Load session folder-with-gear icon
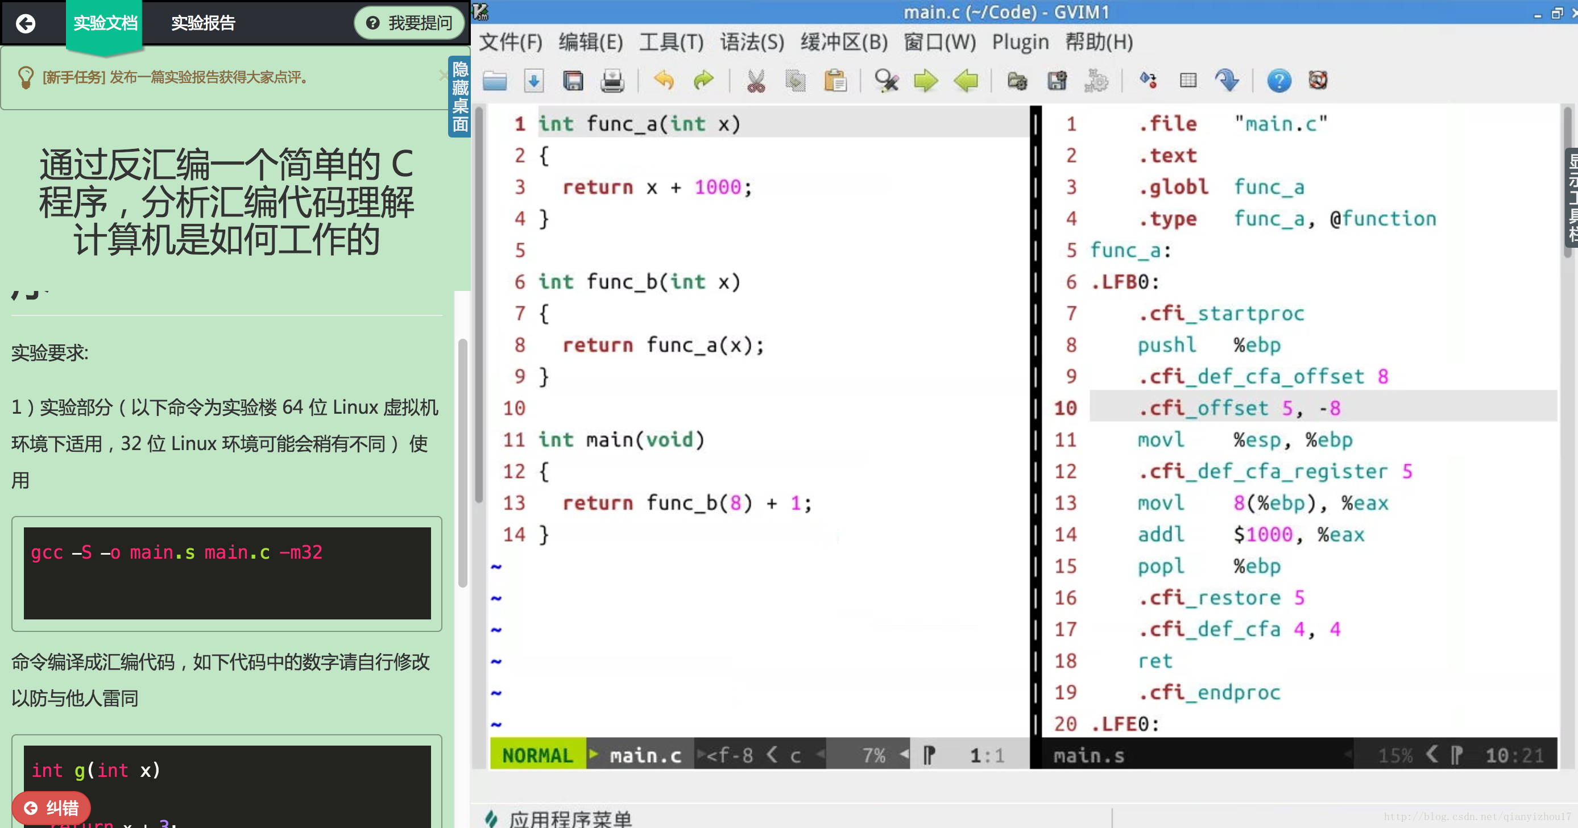 tap(1017, 81)
